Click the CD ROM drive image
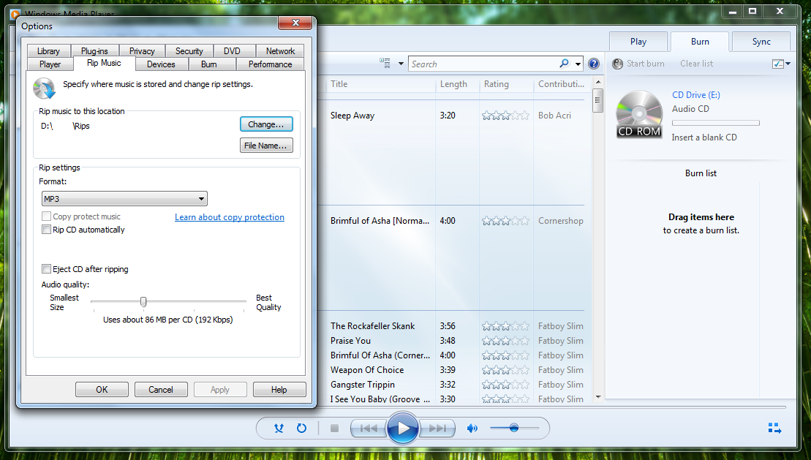This screenshot has height=460, width=811. [x=639, y=114]
